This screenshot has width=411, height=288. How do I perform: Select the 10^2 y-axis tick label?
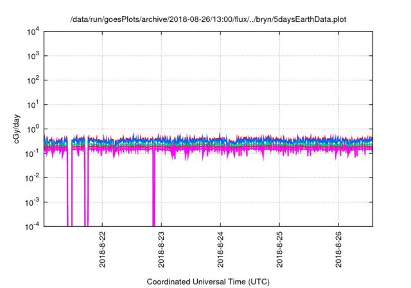tap(33, 80)
